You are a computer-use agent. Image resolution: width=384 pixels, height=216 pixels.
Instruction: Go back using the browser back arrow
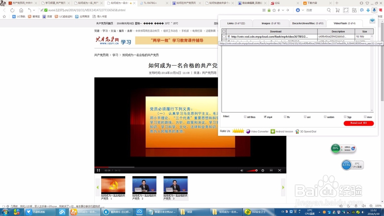4,10
